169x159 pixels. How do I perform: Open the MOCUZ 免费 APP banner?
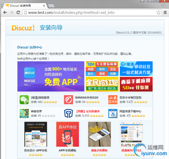(x=51, y=76)
